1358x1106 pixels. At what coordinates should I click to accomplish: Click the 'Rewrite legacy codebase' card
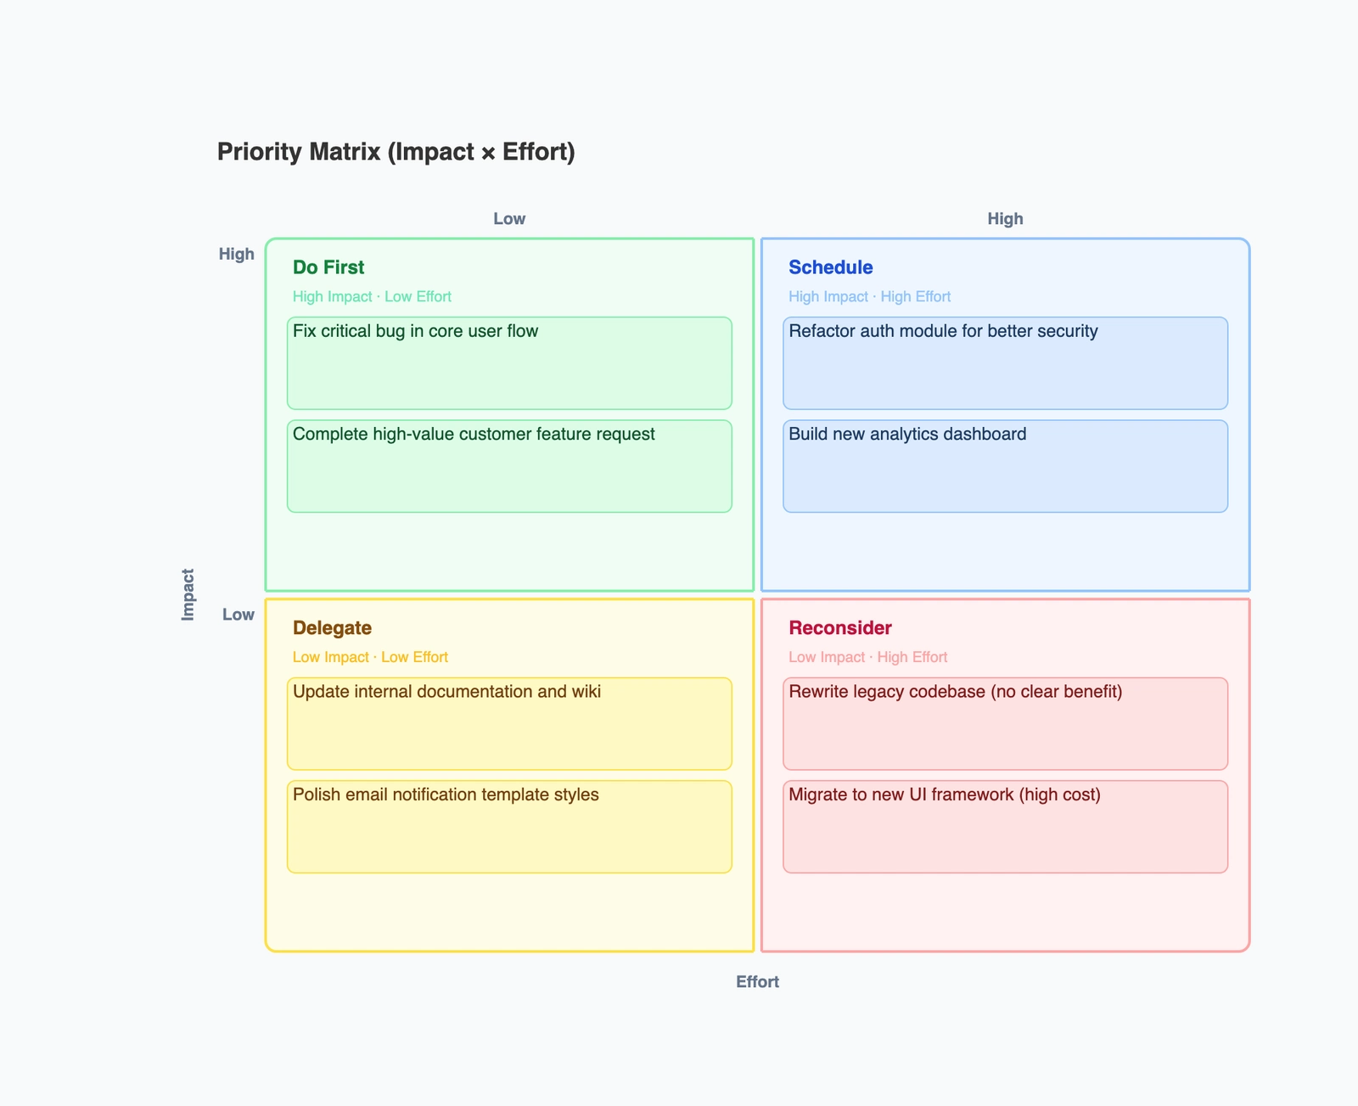tap(1004, 723)
